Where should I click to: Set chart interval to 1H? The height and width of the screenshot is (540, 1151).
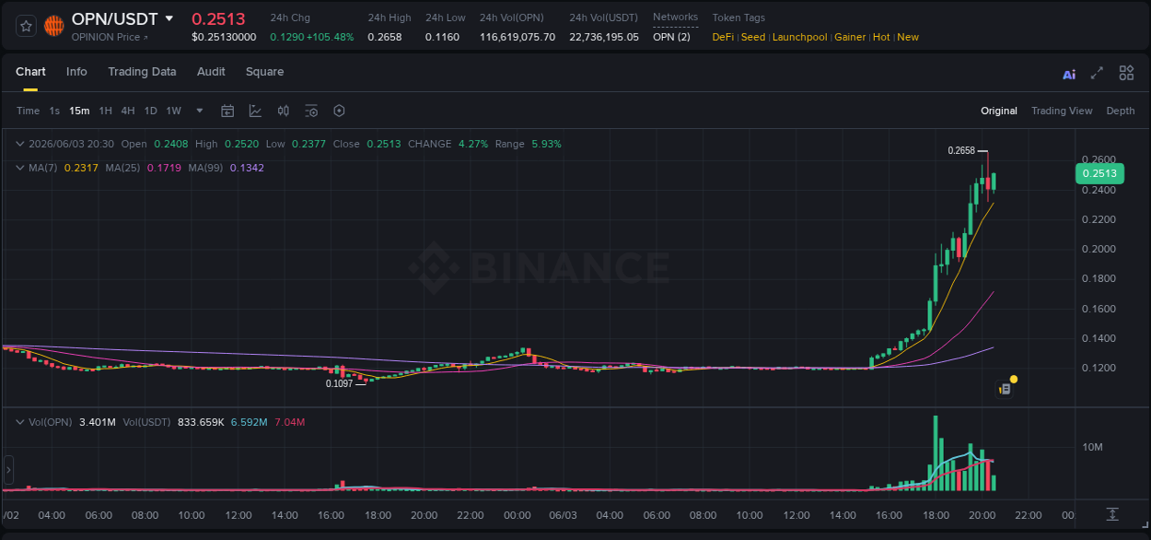tap(106, 111)
